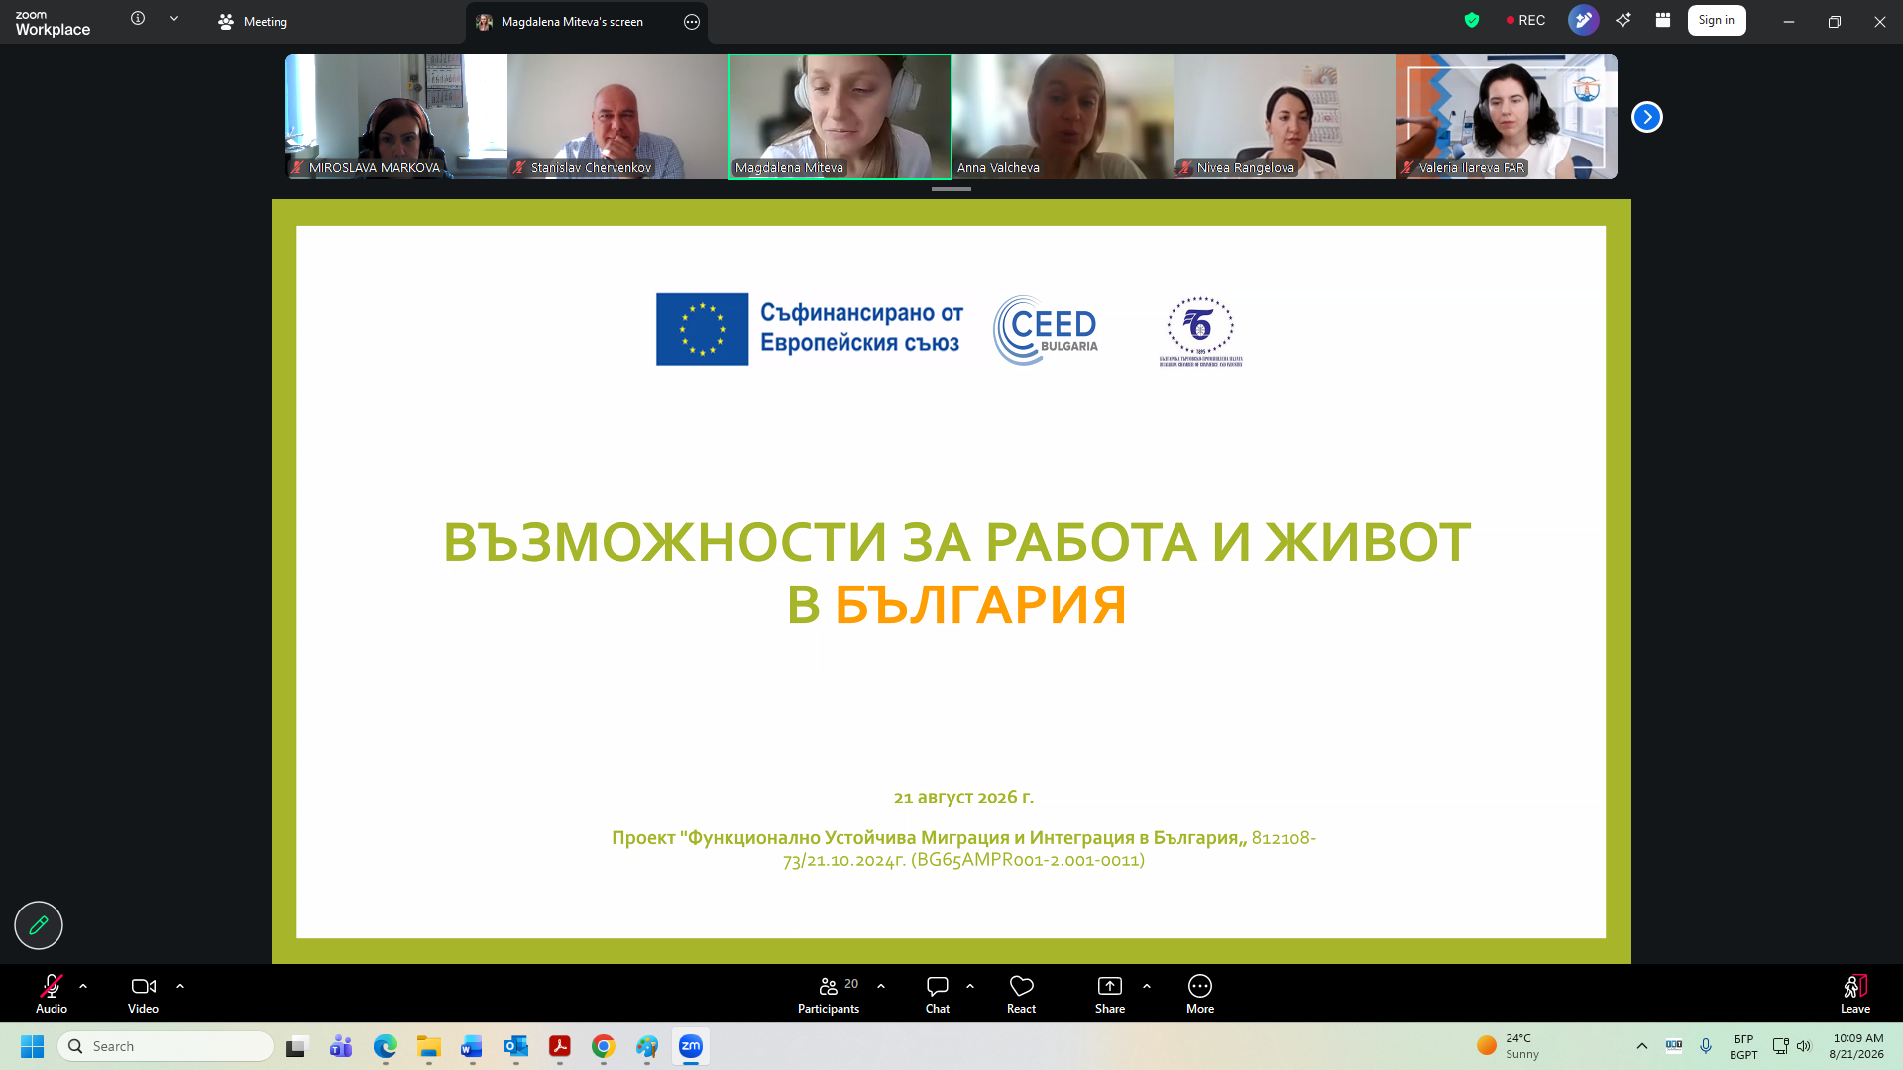
Task: Click the Zoom taskbar icon
Action: click(690, 1046)
